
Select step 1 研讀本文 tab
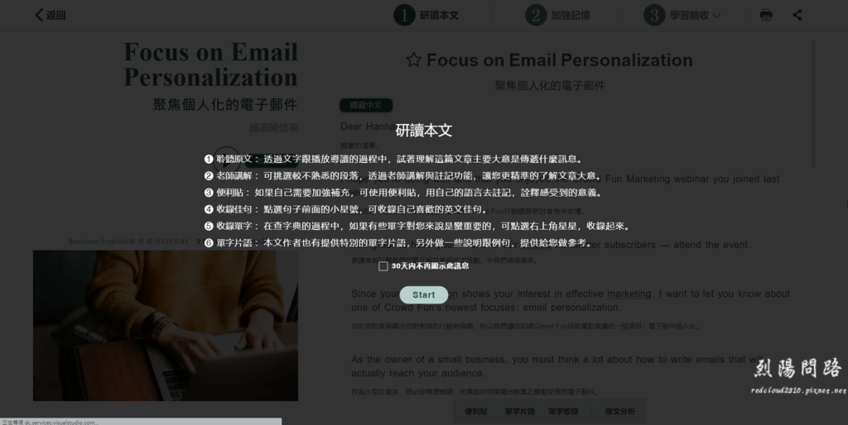(x=426, y=15)
